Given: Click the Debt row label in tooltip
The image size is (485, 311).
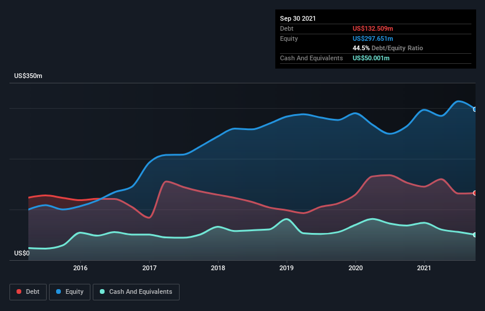Looking at the screenshot, I should click(x=287, y=28).
